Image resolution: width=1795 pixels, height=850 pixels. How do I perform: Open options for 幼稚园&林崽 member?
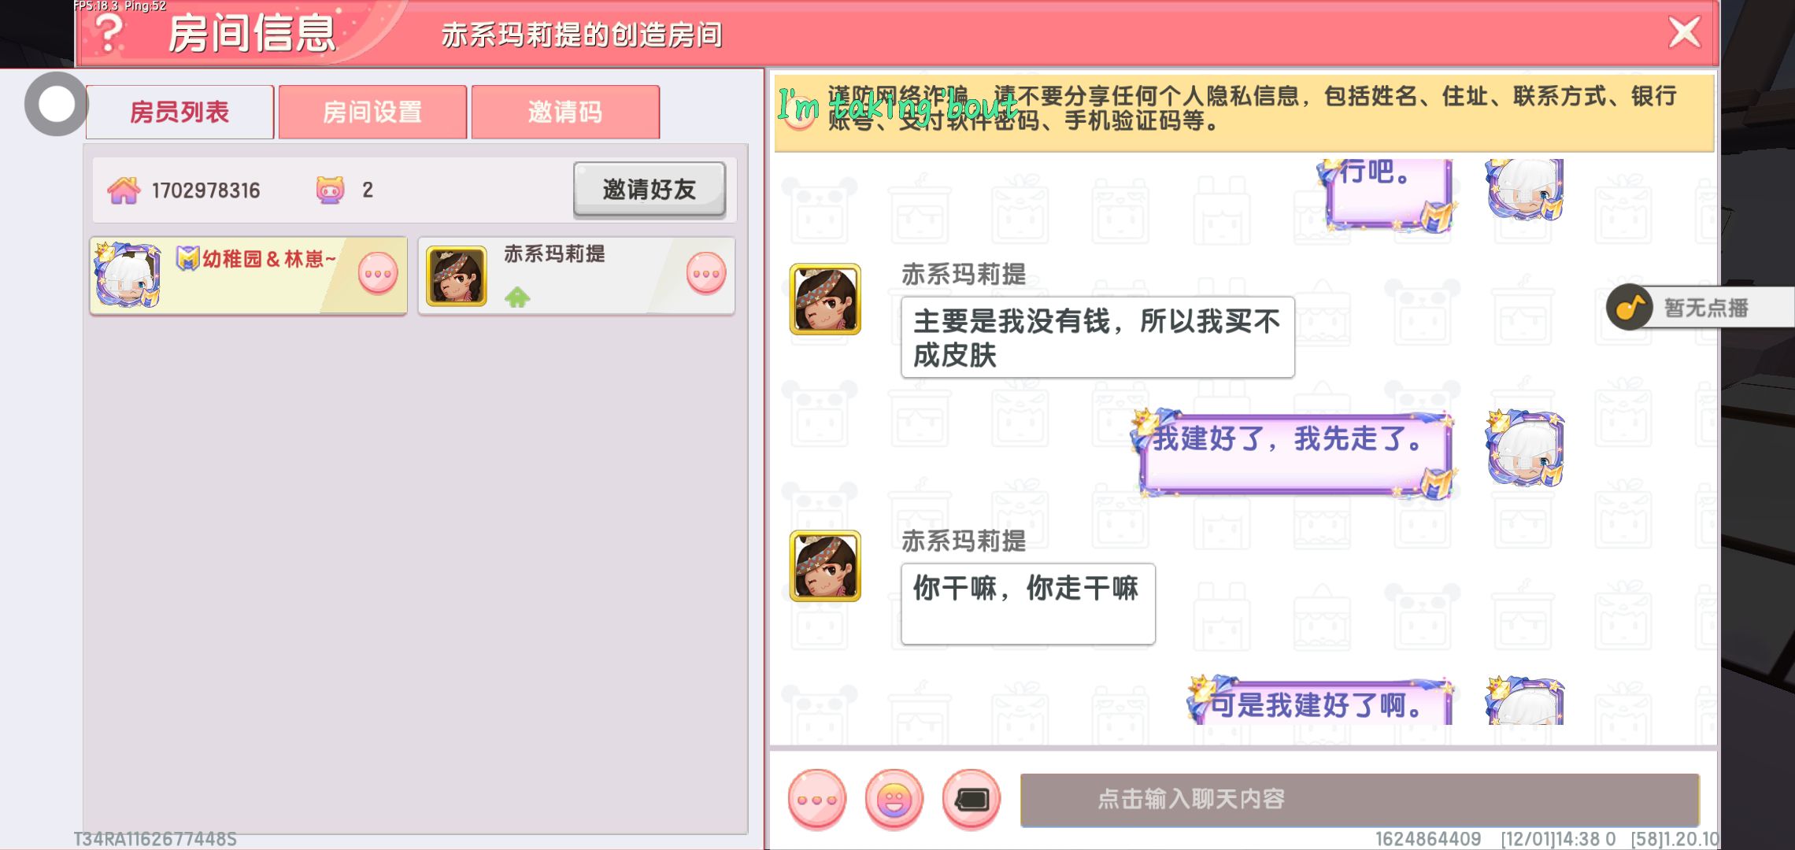tap(377, 274)
